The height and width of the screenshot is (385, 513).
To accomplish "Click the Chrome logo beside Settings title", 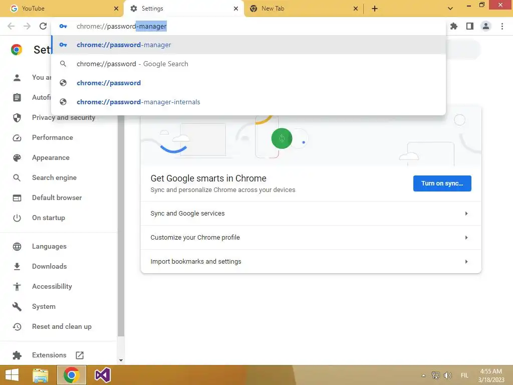I will pos(17,50).
